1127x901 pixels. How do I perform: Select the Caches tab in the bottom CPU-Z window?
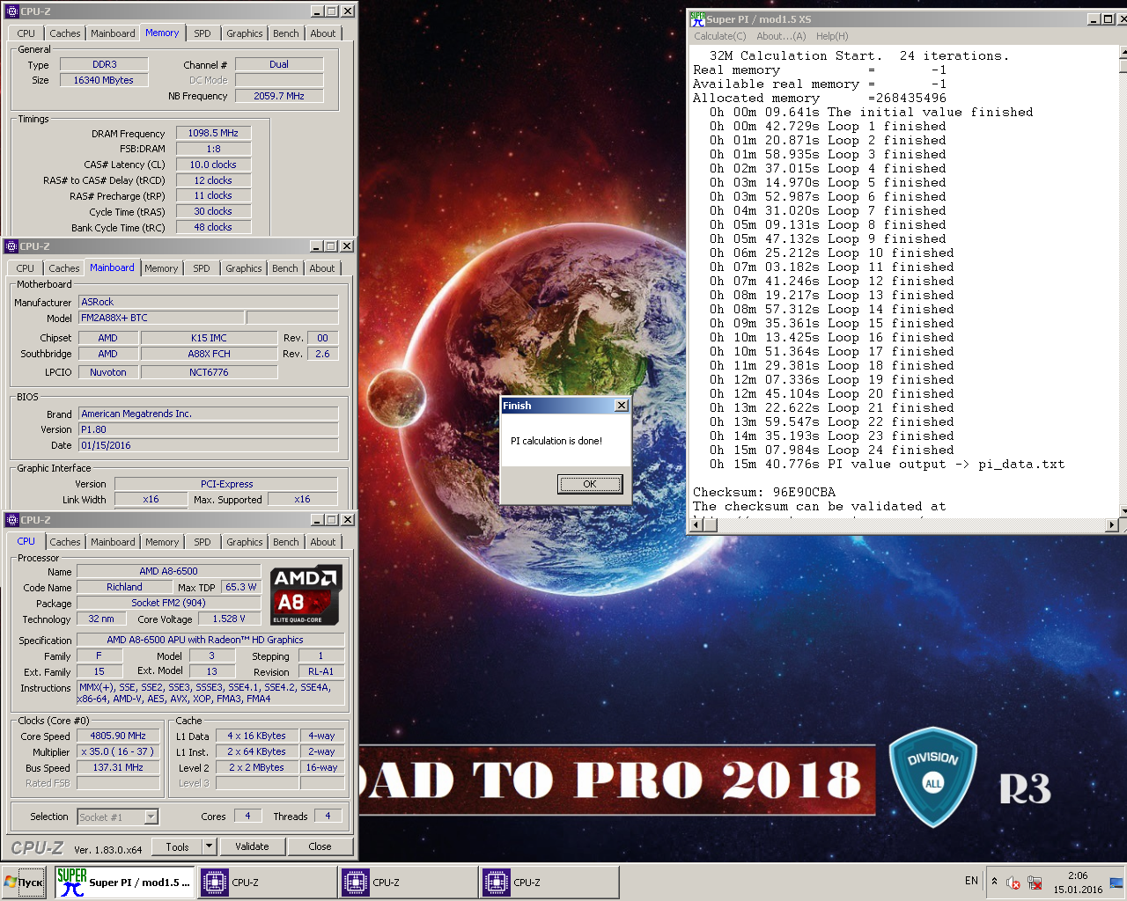point(65,542)
